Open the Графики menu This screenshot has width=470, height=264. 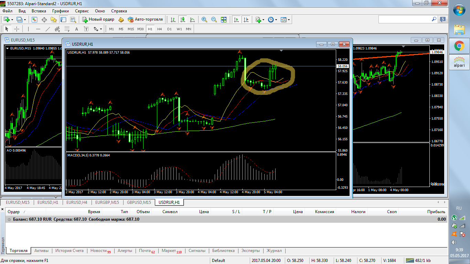[61, 11]
